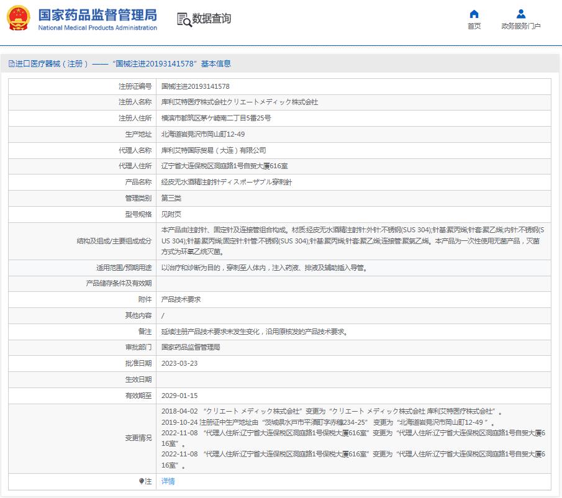Click the 注册证编号 row label

pyautogui.click(x=135, y=86)
